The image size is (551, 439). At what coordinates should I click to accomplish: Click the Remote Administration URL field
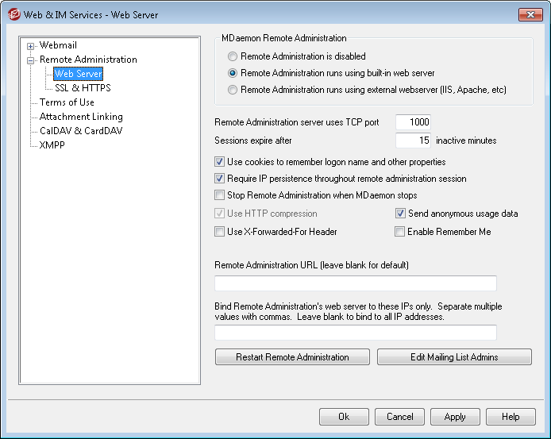coord(355,284)
